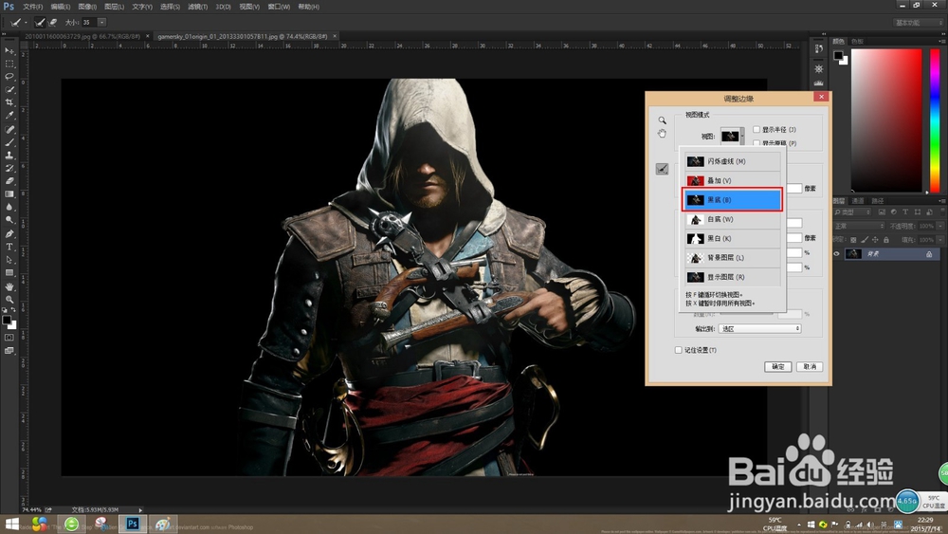The width and height of the screenshot is (948, 534).
Task: Click the brush size 35 field
Action: tap(88, 23)
